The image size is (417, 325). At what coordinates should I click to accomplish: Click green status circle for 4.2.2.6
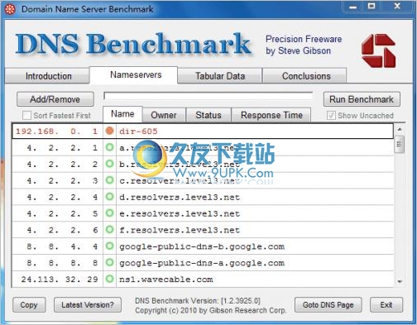pyautogui.click(x=109, y=229)
